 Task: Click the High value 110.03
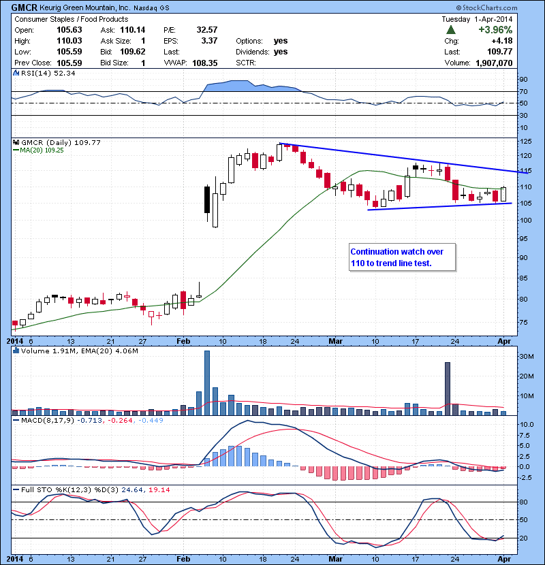(x=69, y=41)
